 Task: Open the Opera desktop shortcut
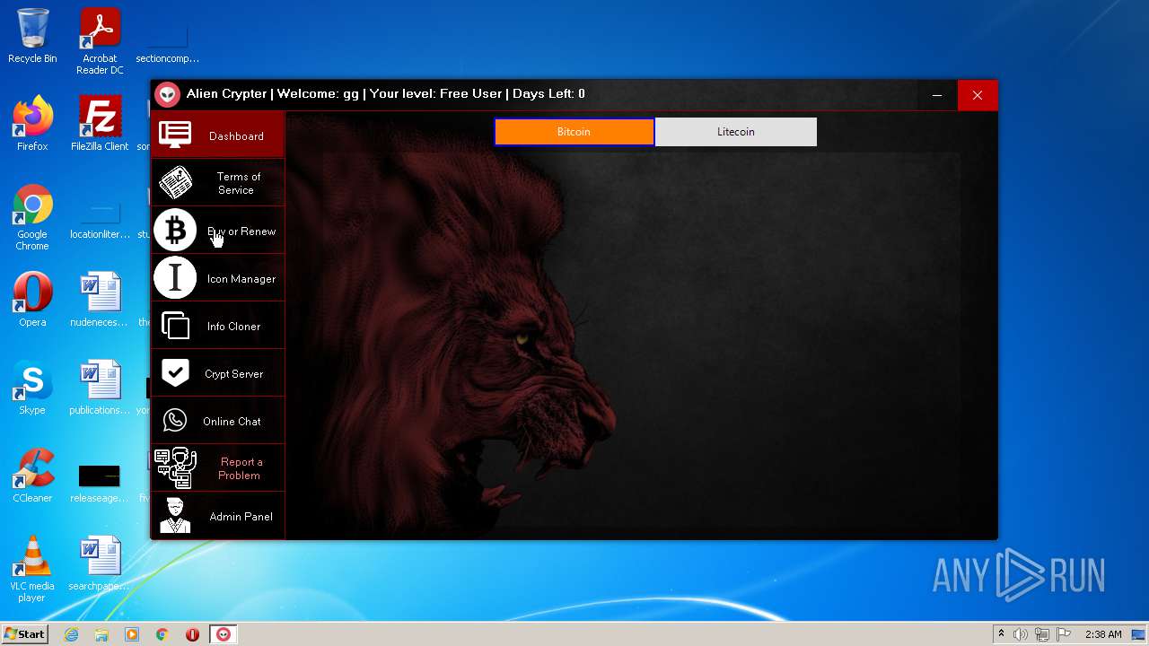click(x=32, y=300)
